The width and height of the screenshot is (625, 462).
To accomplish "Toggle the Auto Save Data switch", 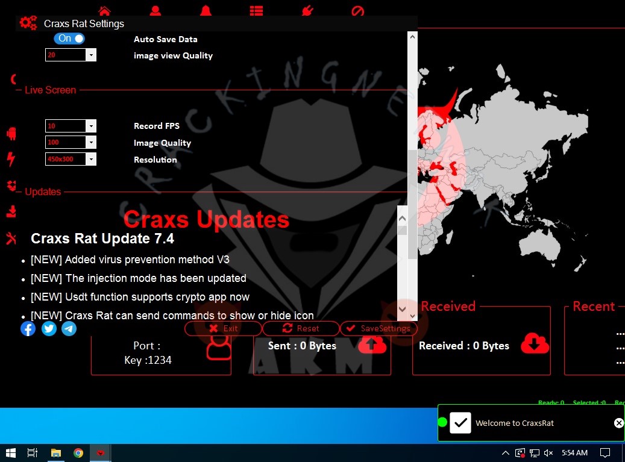I will [69, 39].
